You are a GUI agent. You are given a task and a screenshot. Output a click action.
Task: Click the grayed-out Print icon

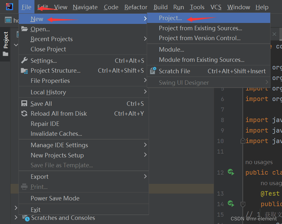point(25,187)
